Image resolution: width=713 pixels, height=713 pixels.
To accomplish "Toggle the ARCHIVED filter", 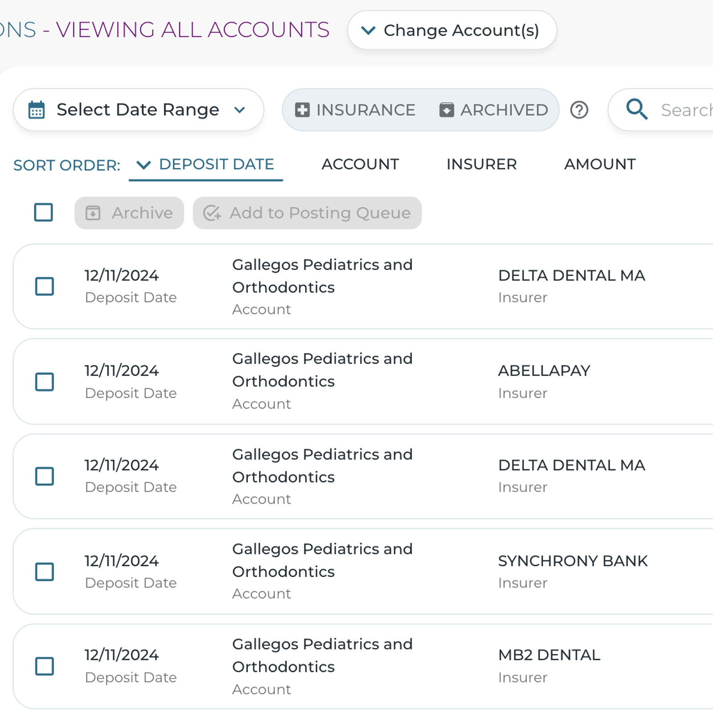I will click(494, 110).
